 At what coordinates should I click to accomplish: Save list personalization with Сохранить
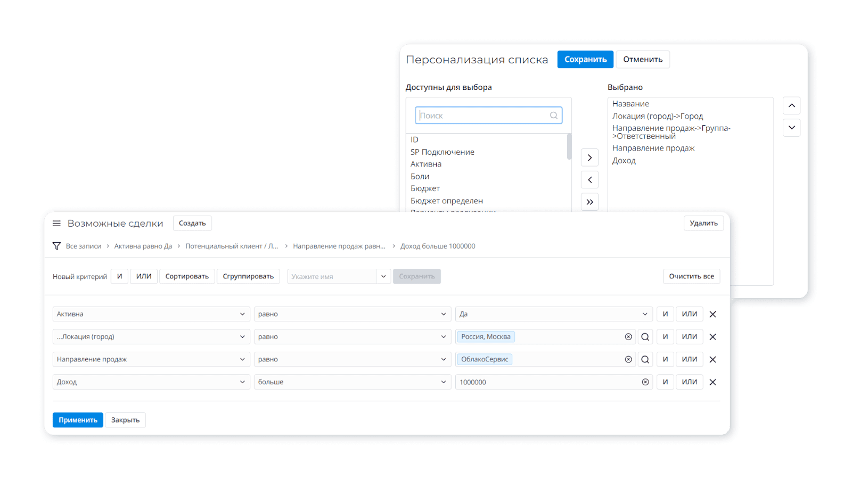585,59
